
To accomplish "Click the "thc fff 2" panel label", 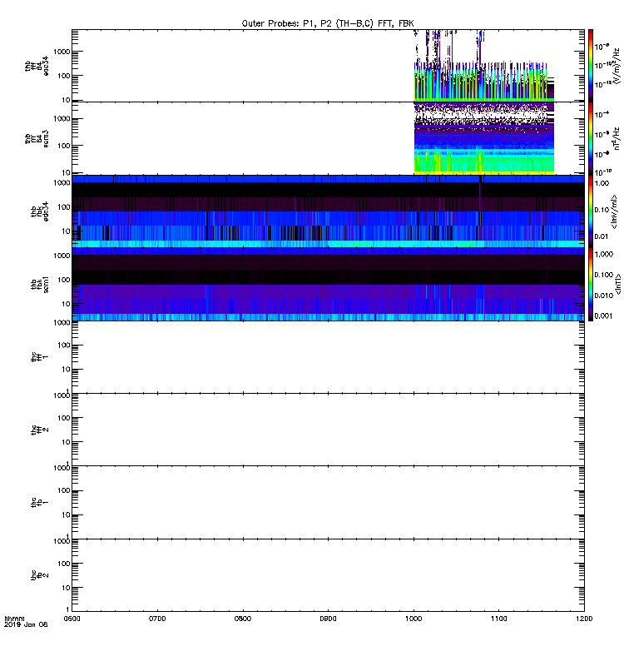I will pos(39,430).
